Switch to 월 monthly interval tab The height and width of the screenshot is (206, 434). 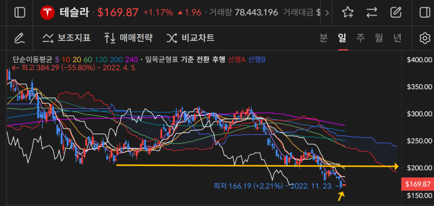pyautogui.click(x=379, y=38)
